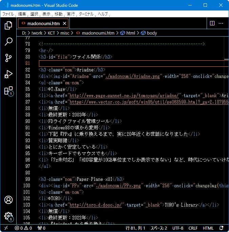
Task: Click the <hr /> tag on line 79
Action: point(46,50)
